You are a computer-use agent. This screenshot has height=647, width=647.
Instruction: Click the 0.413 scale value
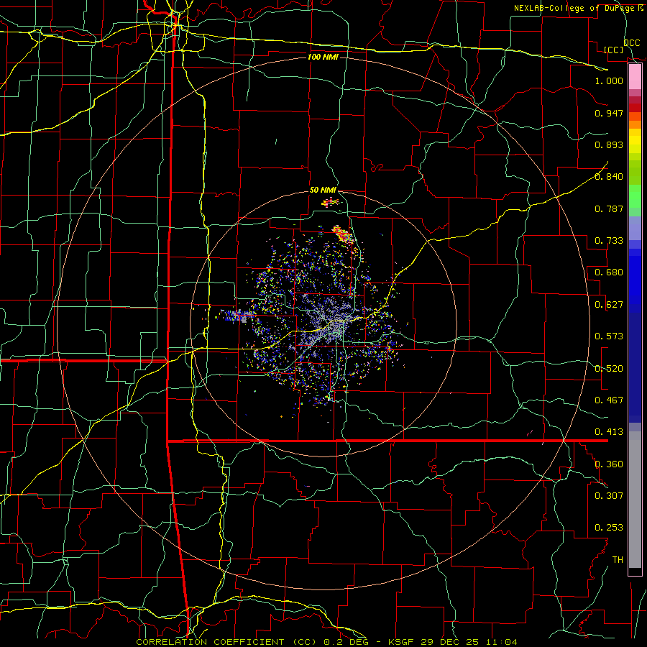609,432
